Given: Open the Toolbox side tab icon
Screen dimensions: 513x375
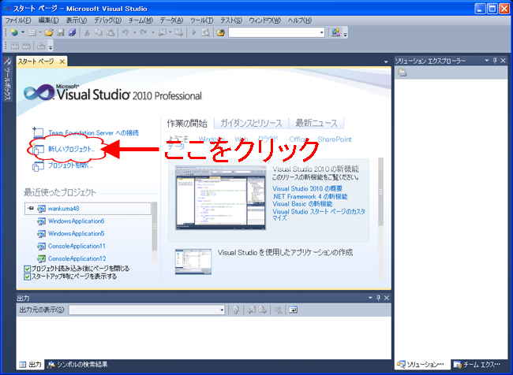Looking at the screenshot, I should pos(7,61).
